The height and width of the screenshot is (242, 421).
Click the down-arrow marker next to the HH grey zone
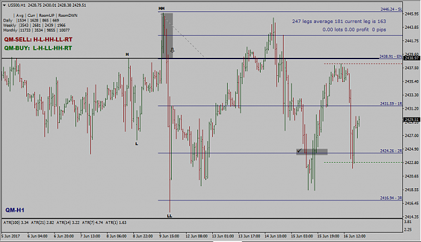coord(172,50)
